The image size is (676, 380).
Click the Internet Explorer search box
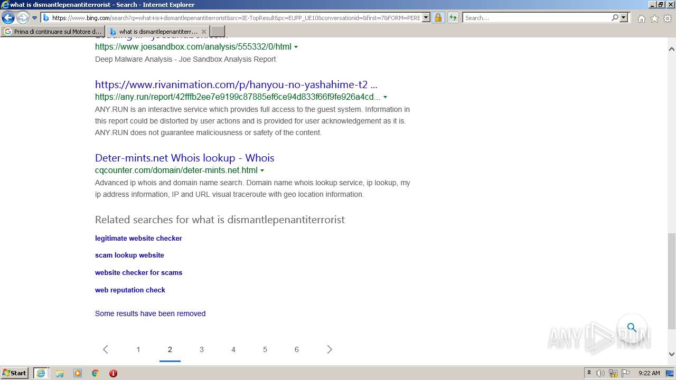pyautogui.click(x=537, y=18)
